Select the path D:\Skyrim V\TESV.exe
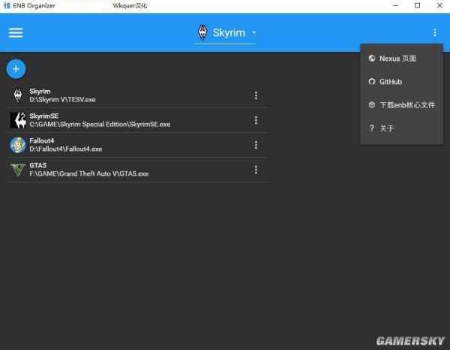This screenshot has height=350, width=450. pos(62,100)
